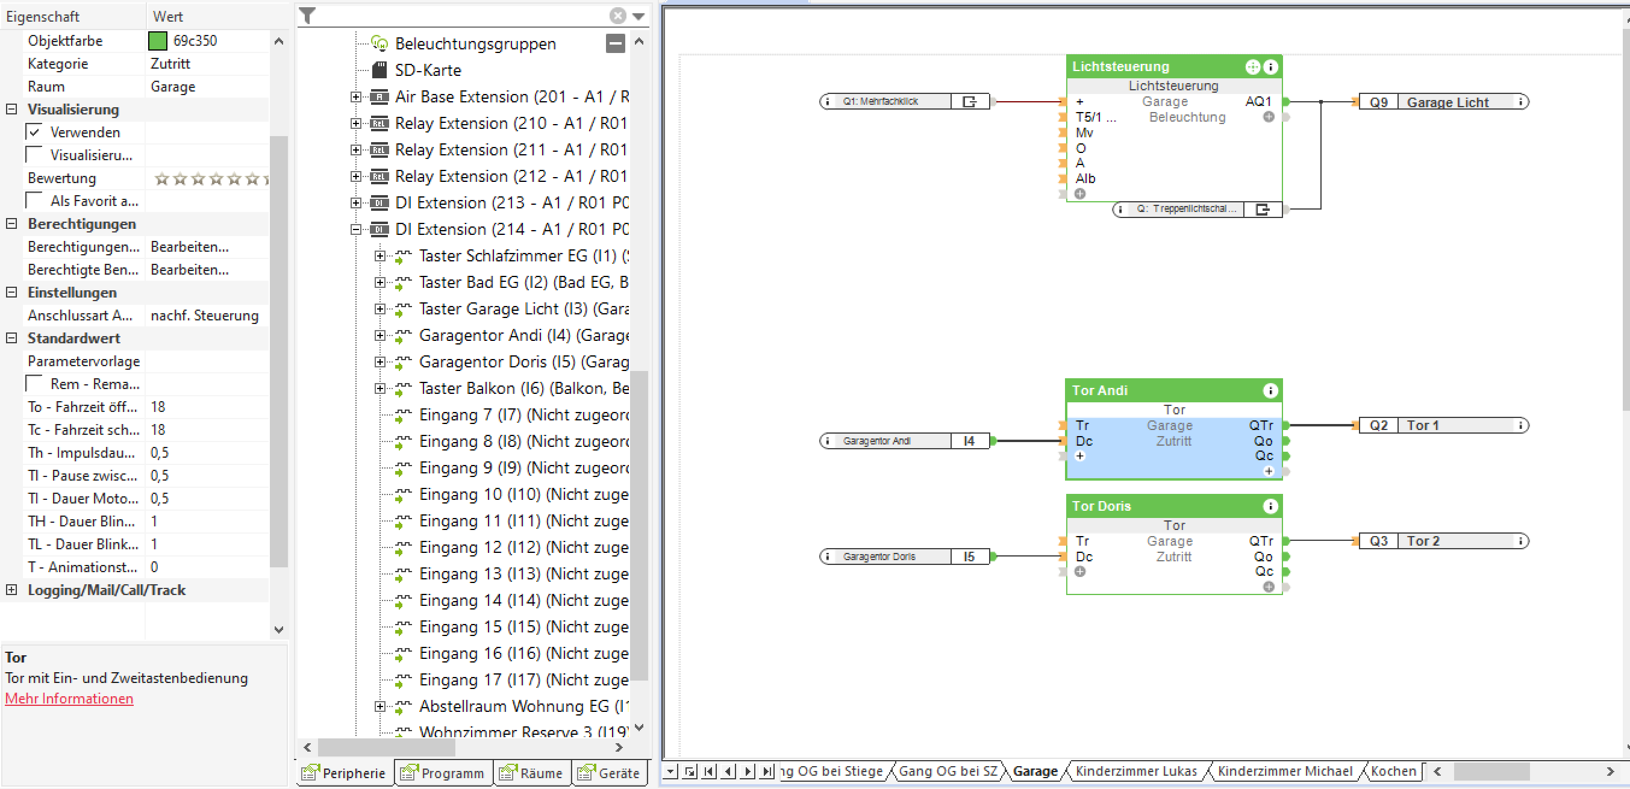The height and width of the screenshot is (789, 1630).
Task: Collapse the DI Extension 214 tree node
Action: (355, 229)
